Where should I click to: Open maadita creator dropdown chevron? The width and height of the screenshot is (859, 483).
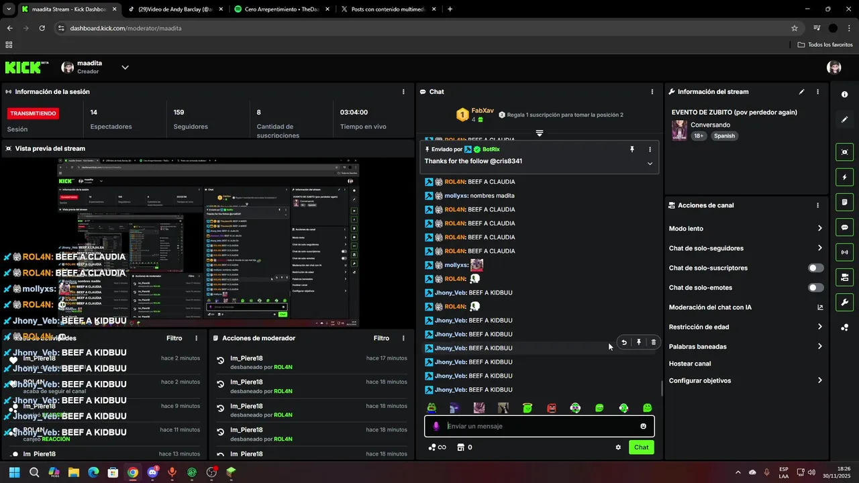(x=125, y=67)
